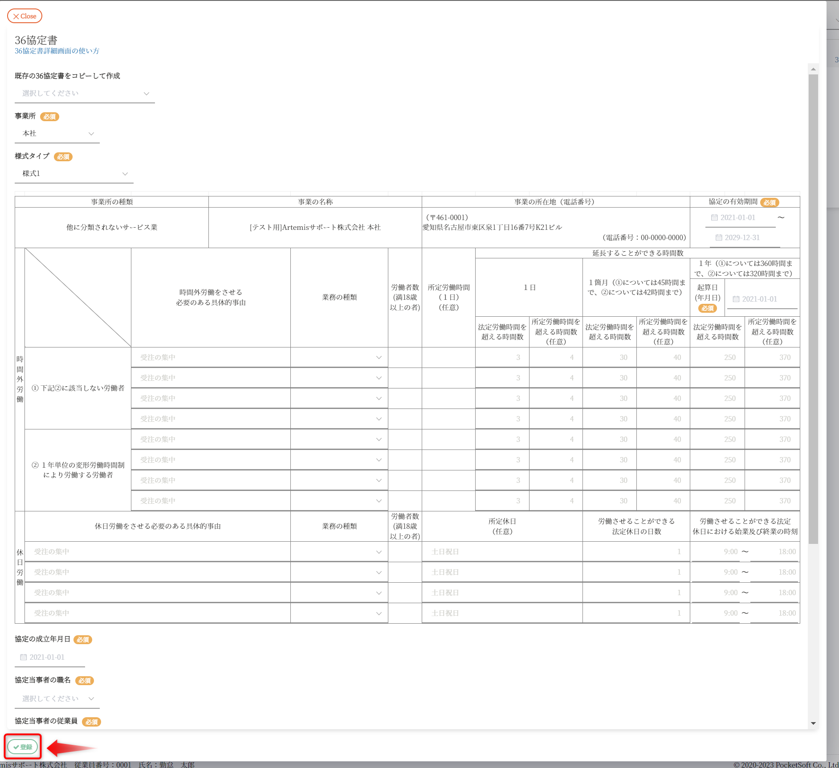839x768 pixels.
Task: Click the Close button at top left
Action: pyautogui.click(x=24, y=16)
